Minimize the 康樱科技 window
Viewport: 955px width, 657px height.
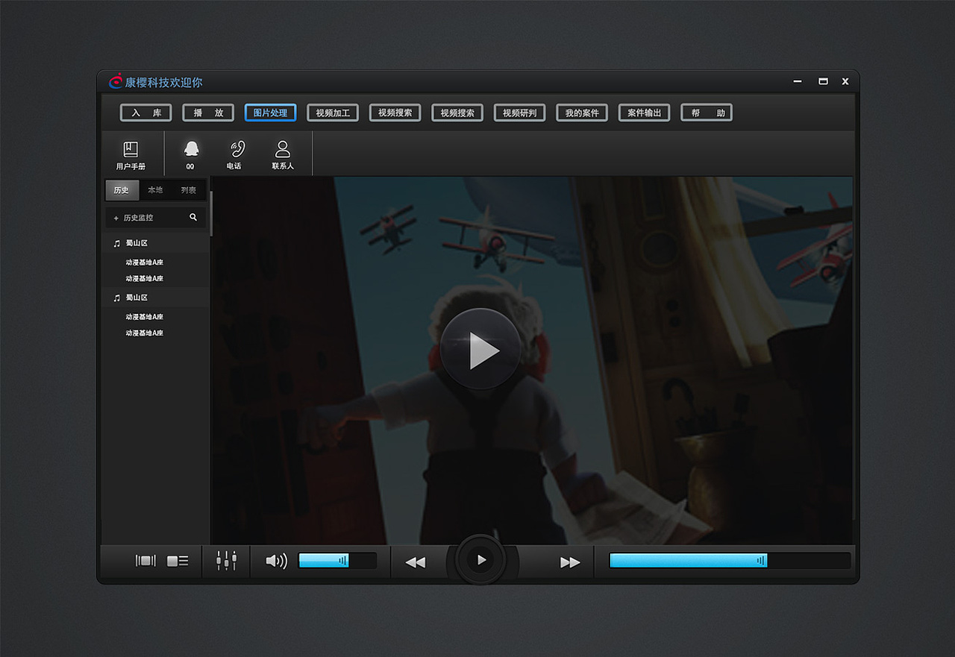(798, 81)
